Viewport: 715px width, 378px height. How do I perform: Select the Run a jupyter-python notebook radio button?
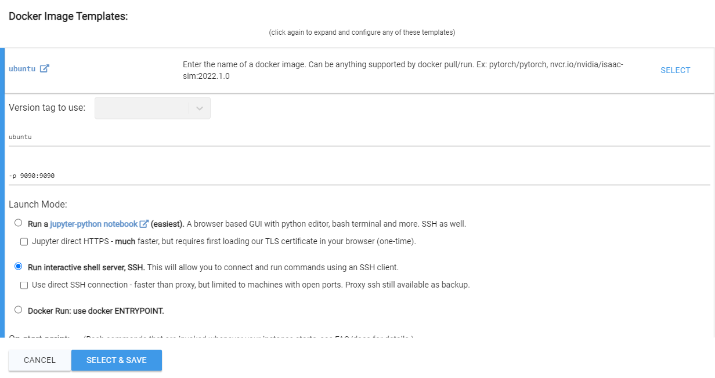19,223
